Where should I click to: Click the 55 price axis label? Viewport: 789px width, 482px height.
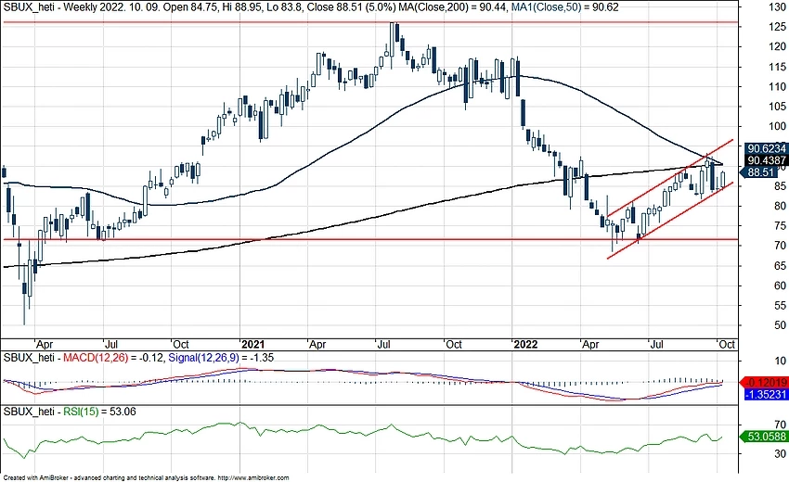click(780, 306)
